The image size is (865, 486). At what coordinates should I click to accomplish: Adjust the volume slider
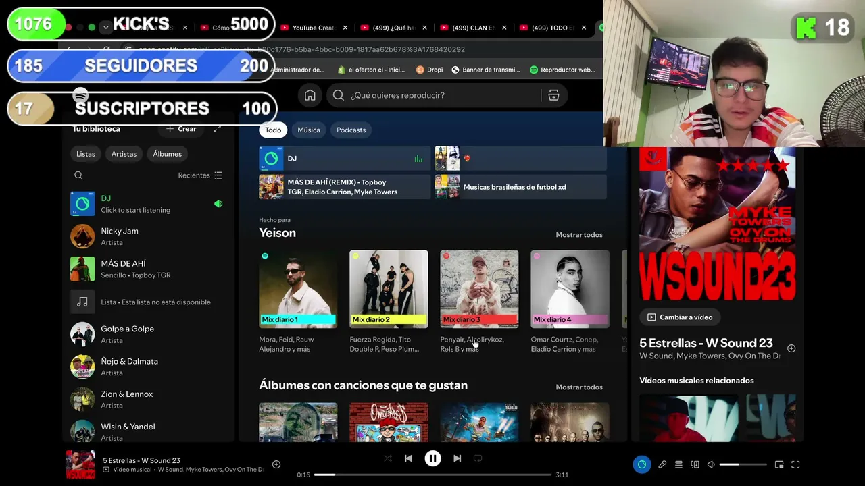pyautogui.click(x=743, y=464)
